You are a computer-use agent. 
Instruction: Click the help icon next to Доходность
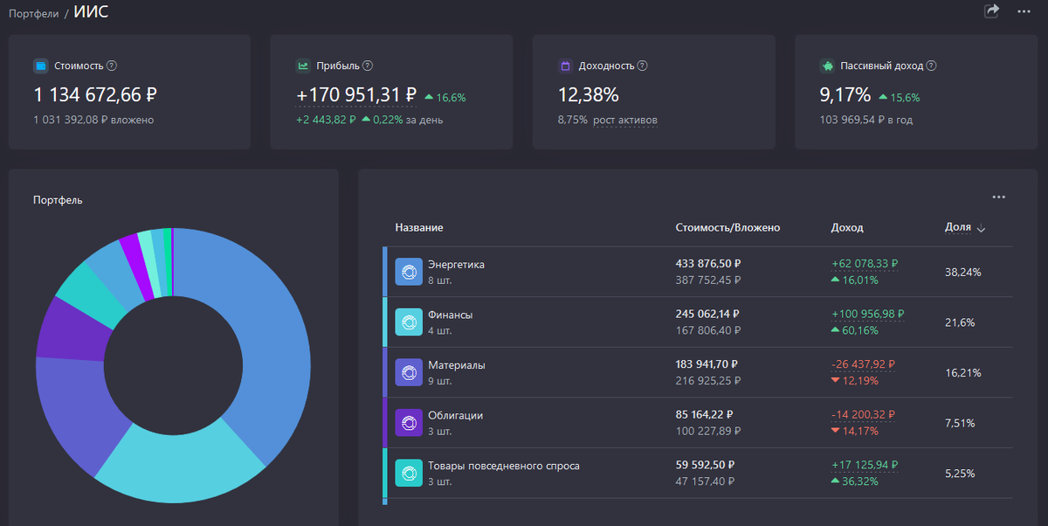coord(642,66)
